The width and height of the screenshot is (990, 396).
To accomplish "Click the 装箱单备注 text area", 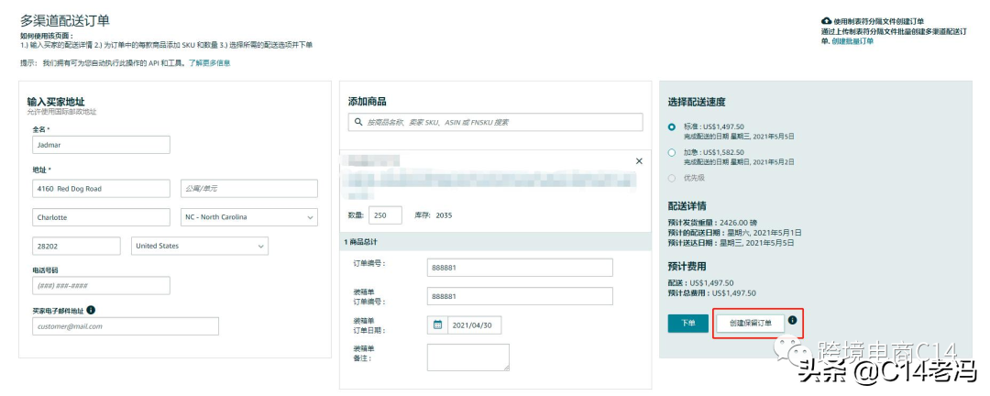I will pos(467,357).
